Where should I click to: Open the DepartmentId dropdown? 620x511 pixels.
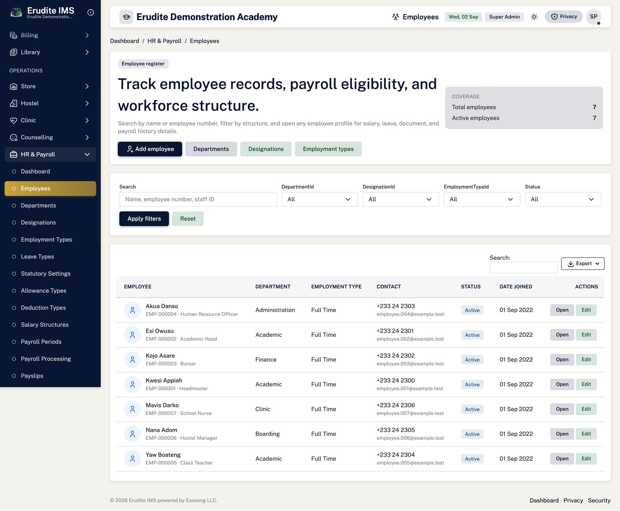point(320,199)
